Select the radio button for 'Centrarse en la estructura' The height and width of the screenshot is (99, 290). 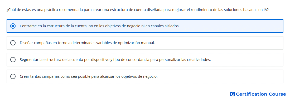pos(13,26)
